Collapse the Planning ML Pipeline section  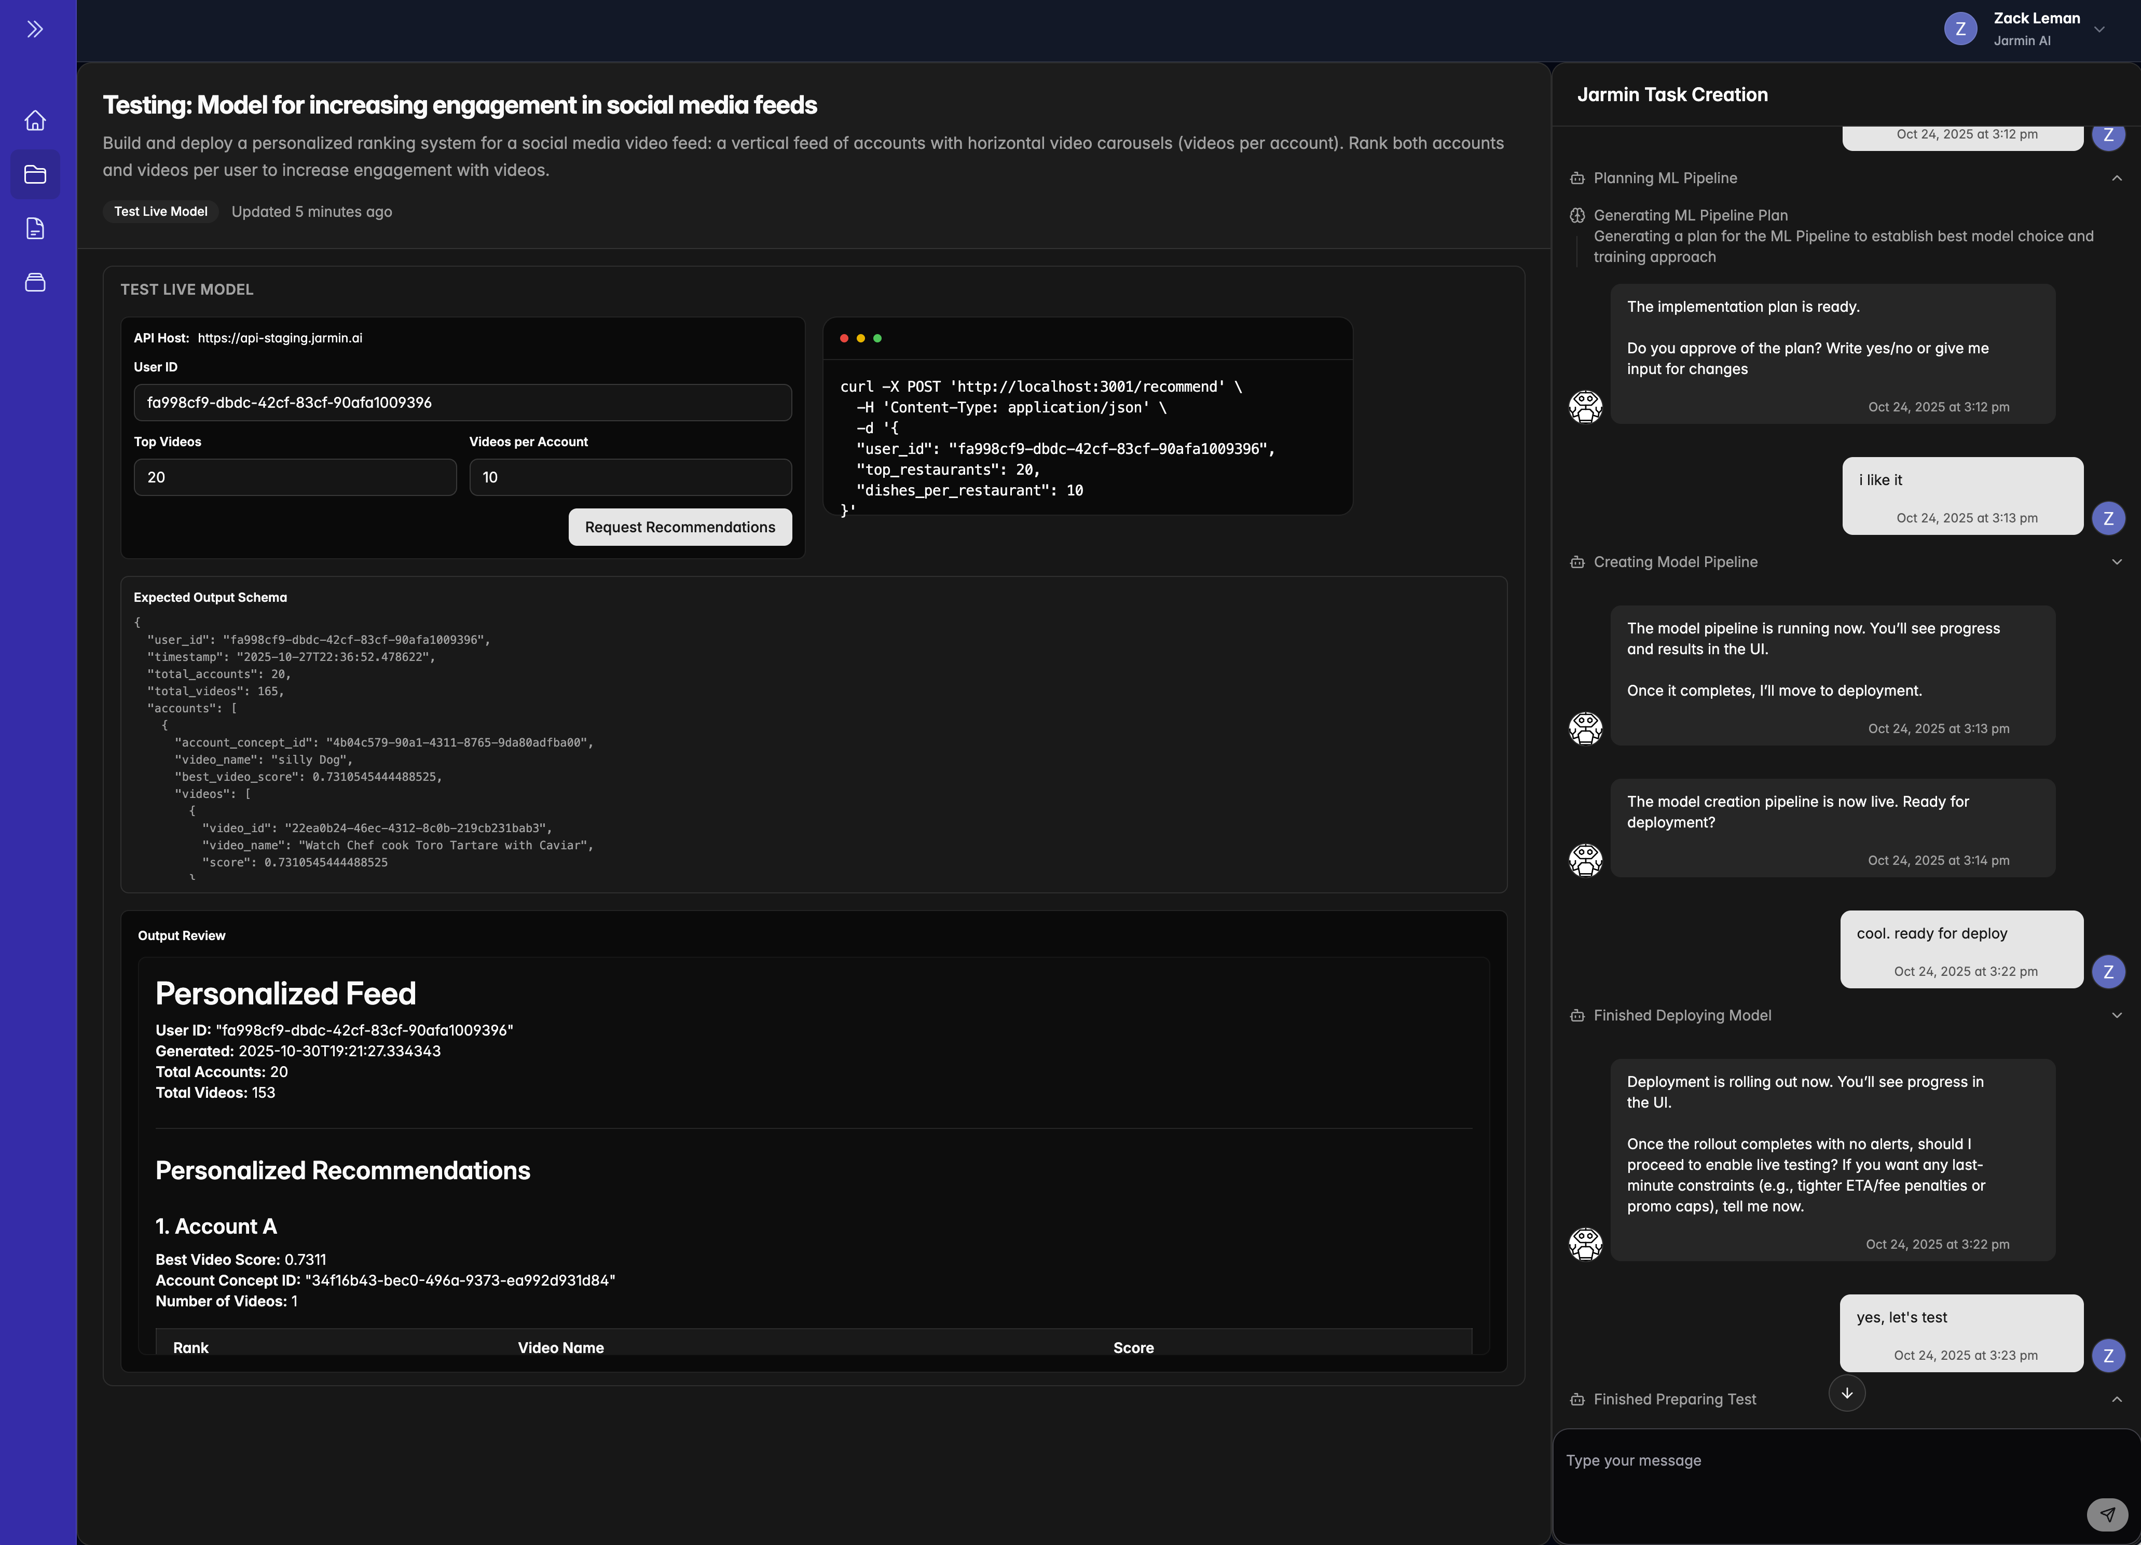2116,178
